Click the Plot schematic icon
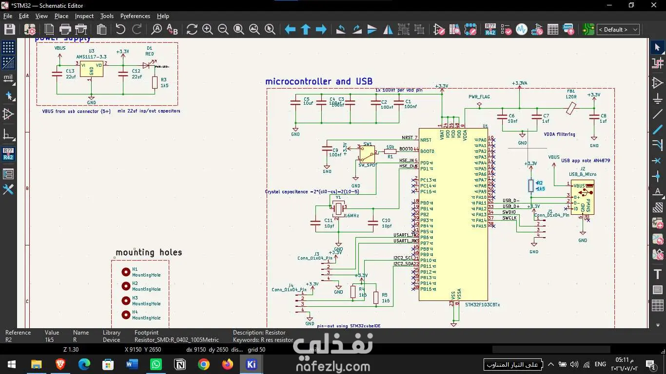The width and height of the screenshot is (666, 374). (81, 29)
